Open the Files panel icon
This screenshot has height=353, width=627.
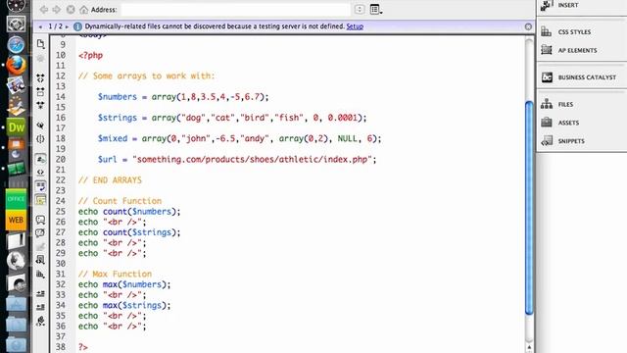(x=547, y=104)
